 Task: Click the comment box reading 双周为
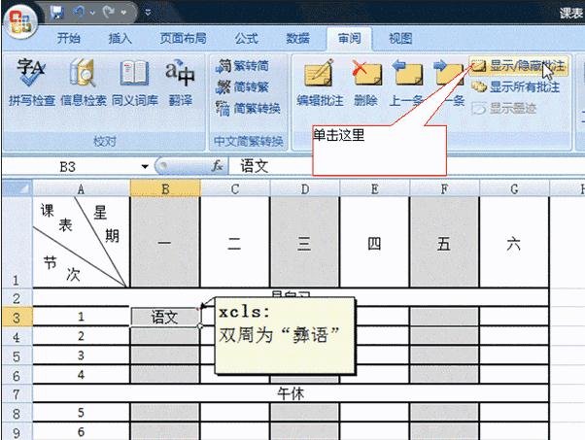(285, 336)
